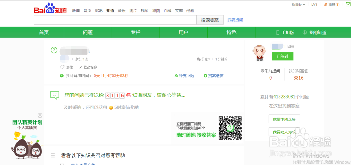Click the 修改标签 link
This screenshot has height=165, width=351.
click(x=90, y=67)
